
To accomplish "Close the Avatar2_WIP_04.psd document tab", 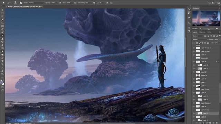I will coord(6,7).
